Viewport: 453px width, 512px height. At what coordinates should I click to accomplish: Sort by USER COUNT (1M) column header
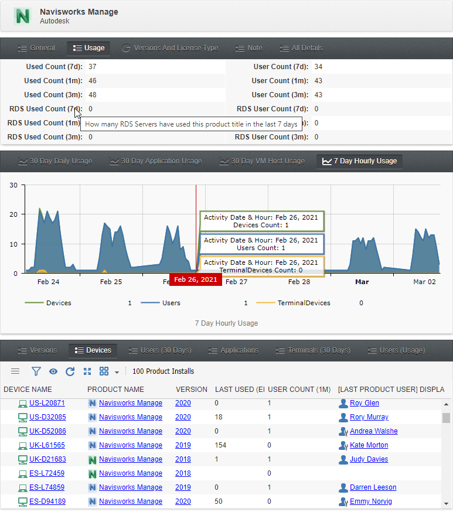[299, 389]
